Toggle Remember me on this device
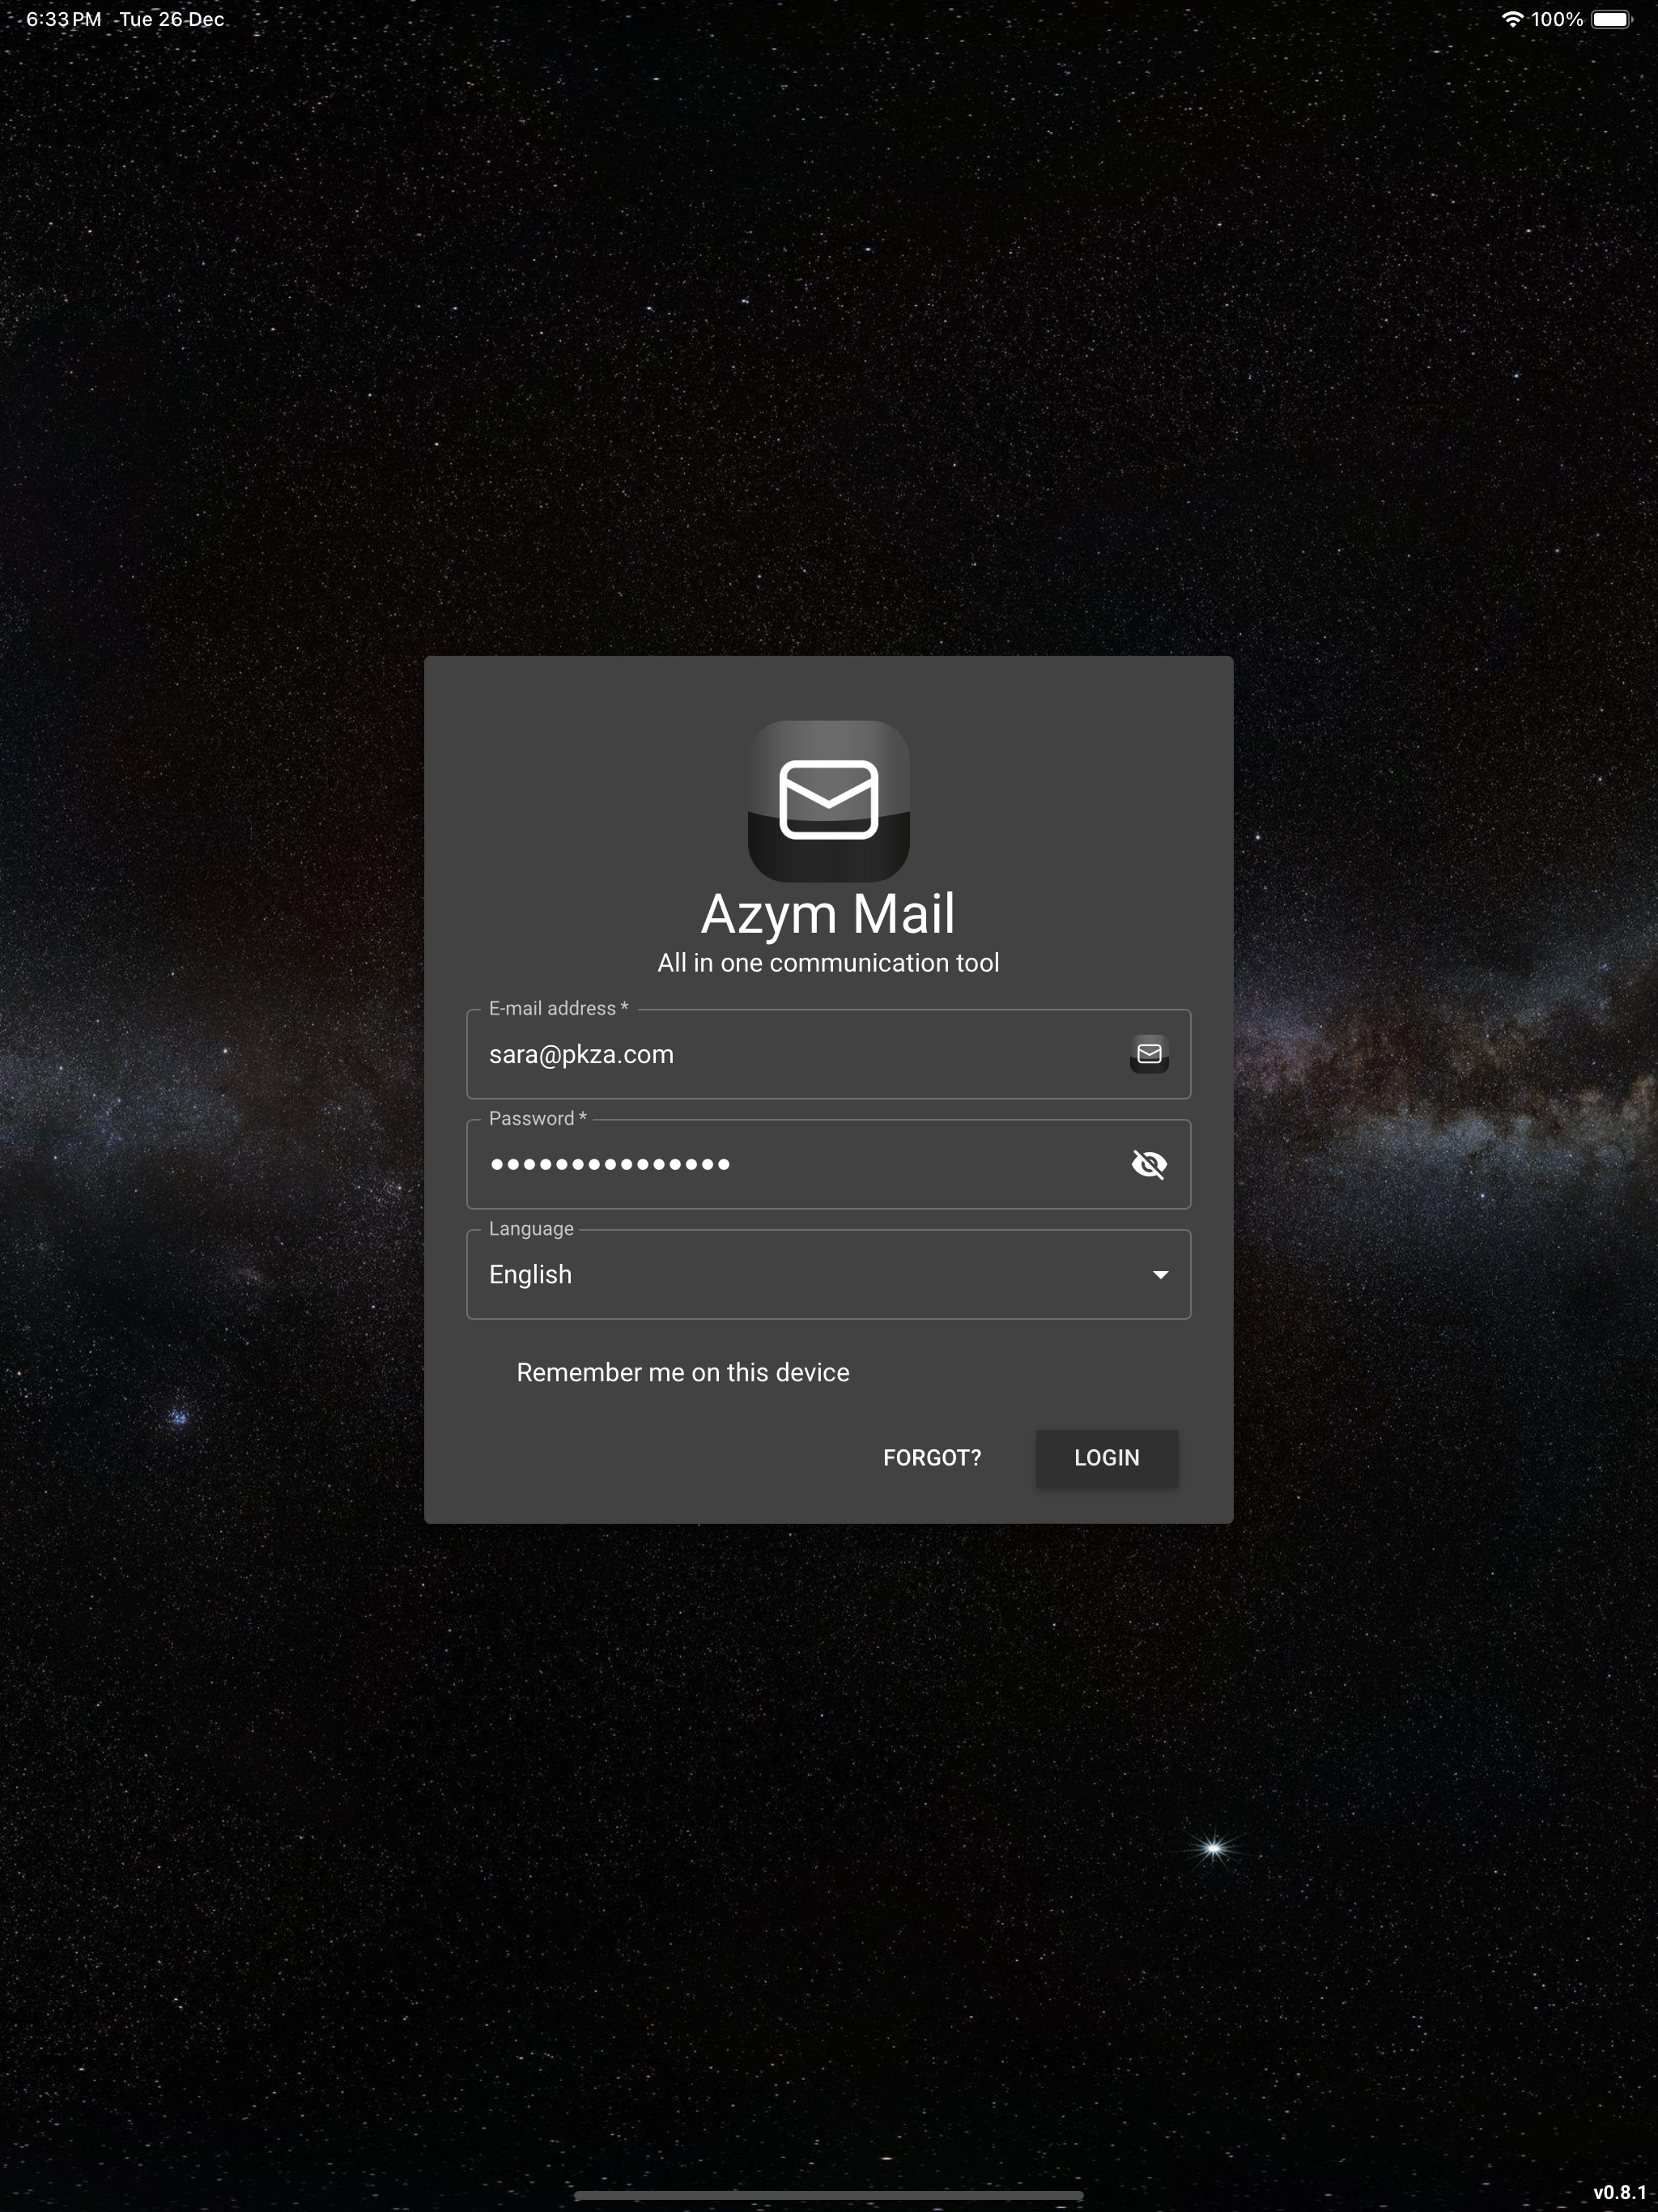 682,1372
